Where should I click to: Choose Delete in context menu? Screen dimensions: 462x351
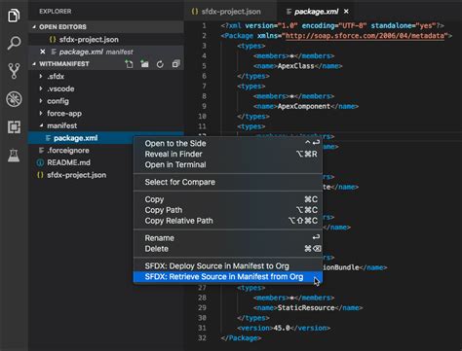tap(228, 249)
